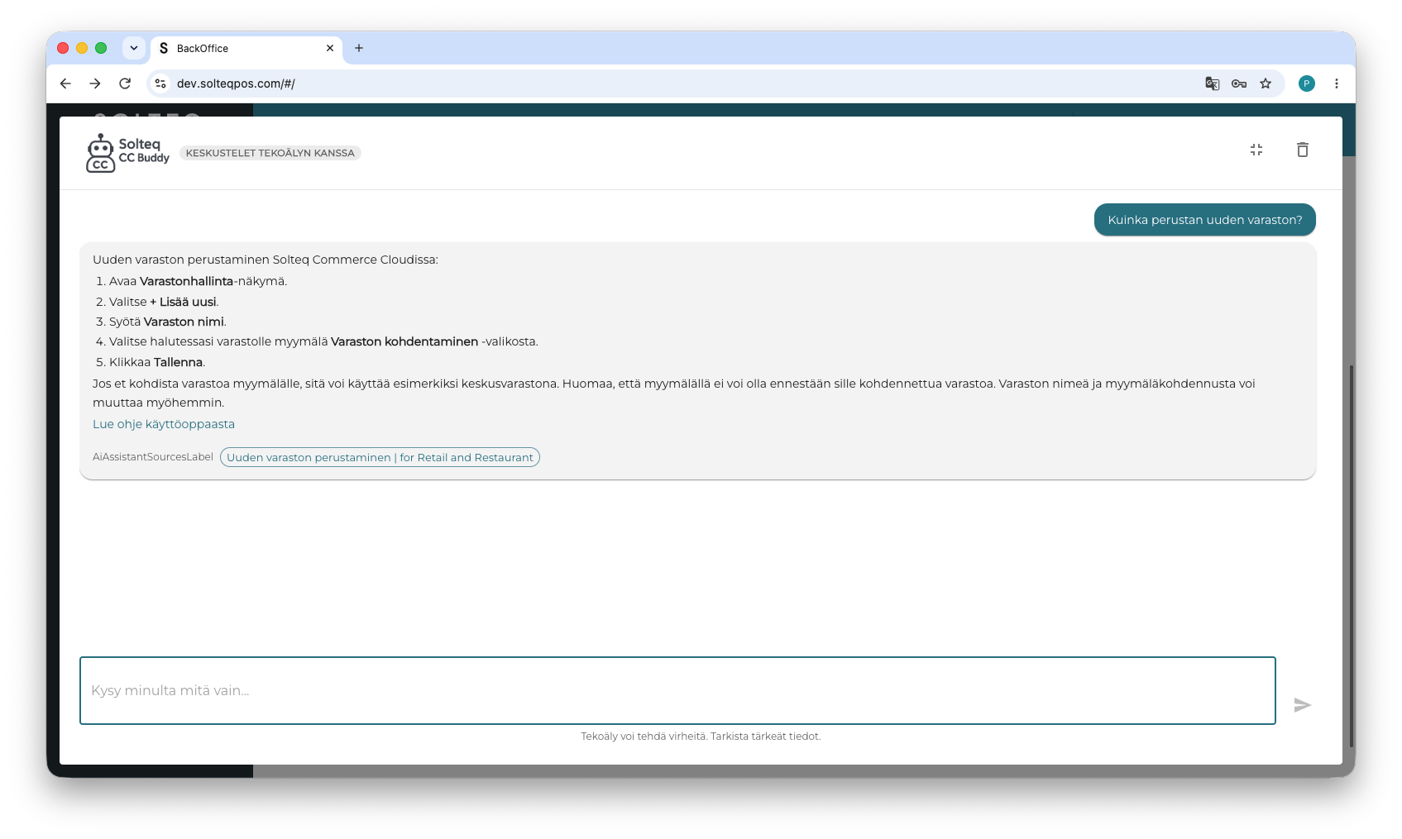Expand the tab search dropdown

(x=134, y=48)
